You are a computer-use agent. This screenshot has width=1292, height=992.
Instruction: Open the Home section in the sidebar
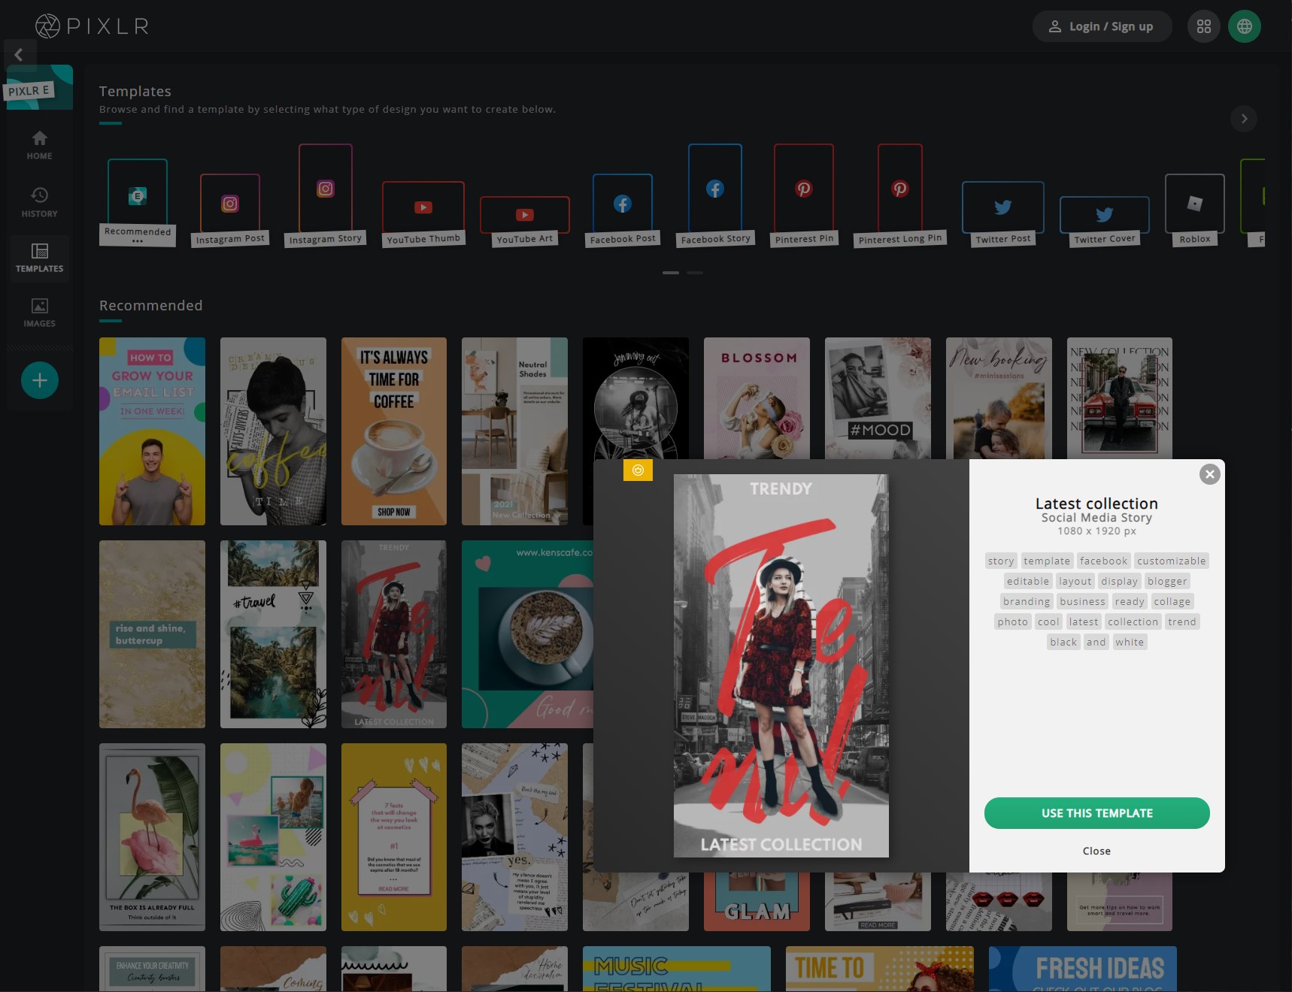pyautogui.click(x=39, y=145)
